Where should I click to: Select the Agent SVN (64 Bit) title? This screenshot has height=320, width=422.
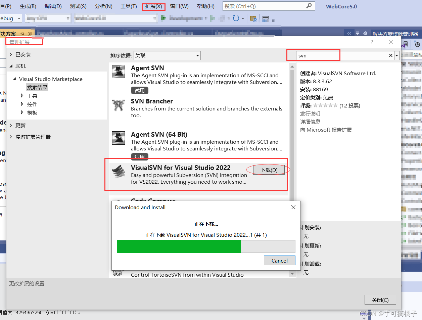(x=159, y=134)
